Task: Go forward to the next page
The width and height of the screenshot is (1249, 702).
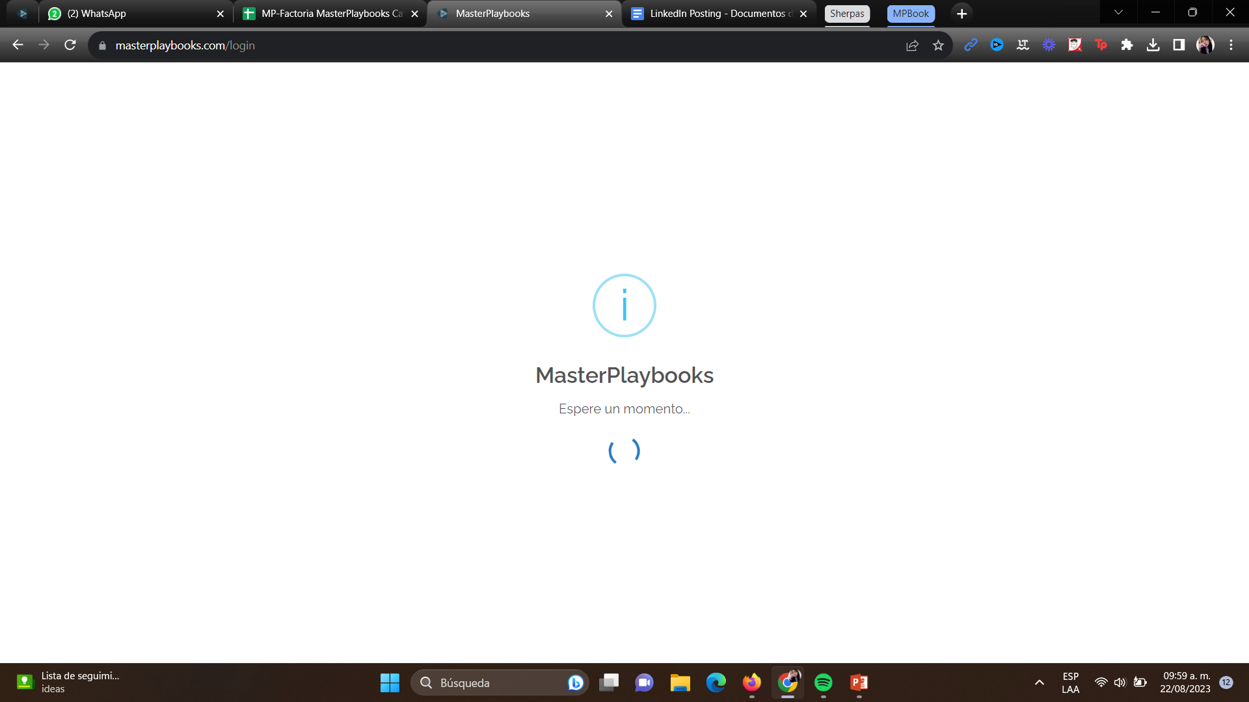Action: [x=44, y=45]
